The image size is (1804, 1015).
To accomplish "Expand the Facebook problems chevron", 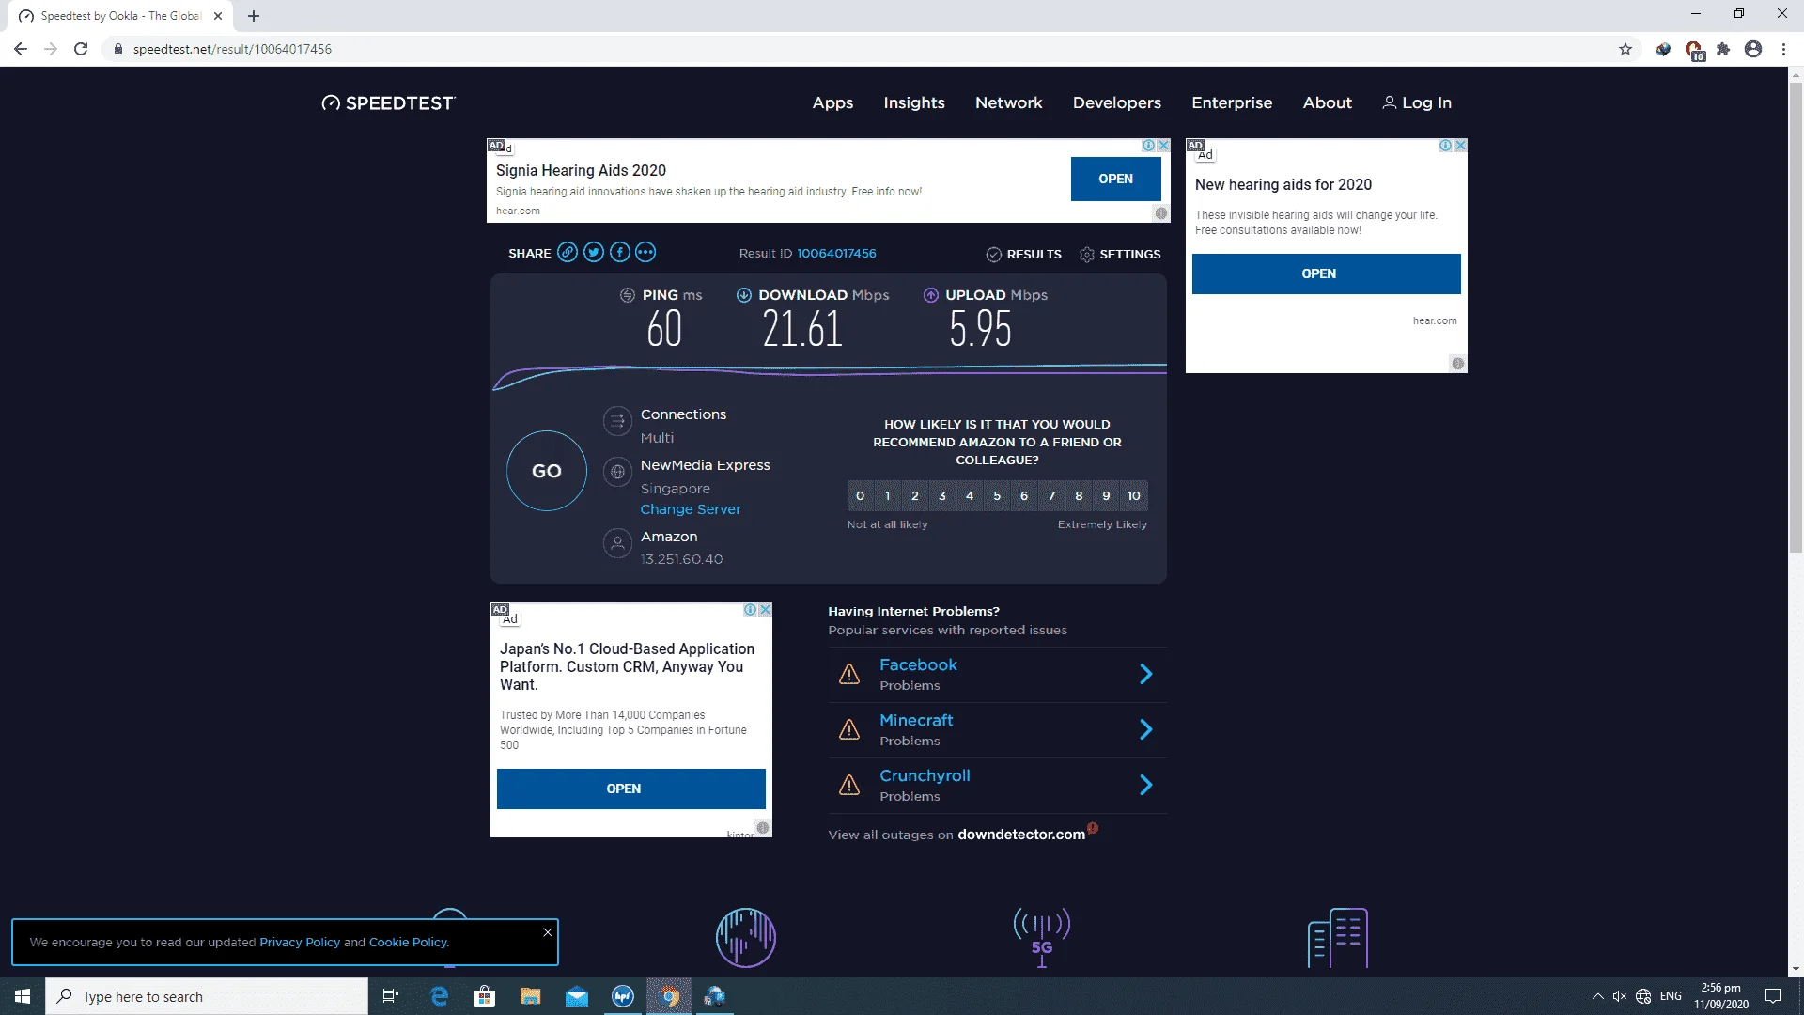I will pos(1146,674).
